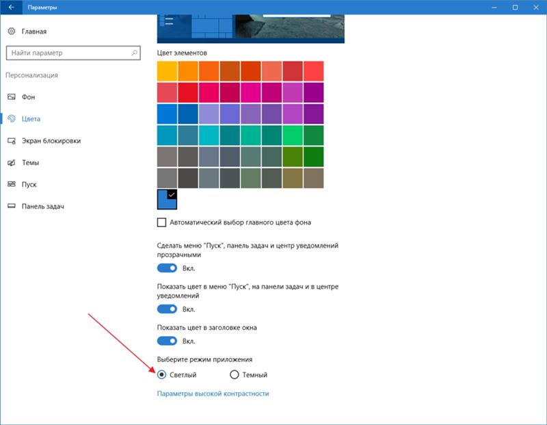The width and height of the screenshot is (547, 425).
Task: Select the Темный app mode
Action: coord(235,375)
